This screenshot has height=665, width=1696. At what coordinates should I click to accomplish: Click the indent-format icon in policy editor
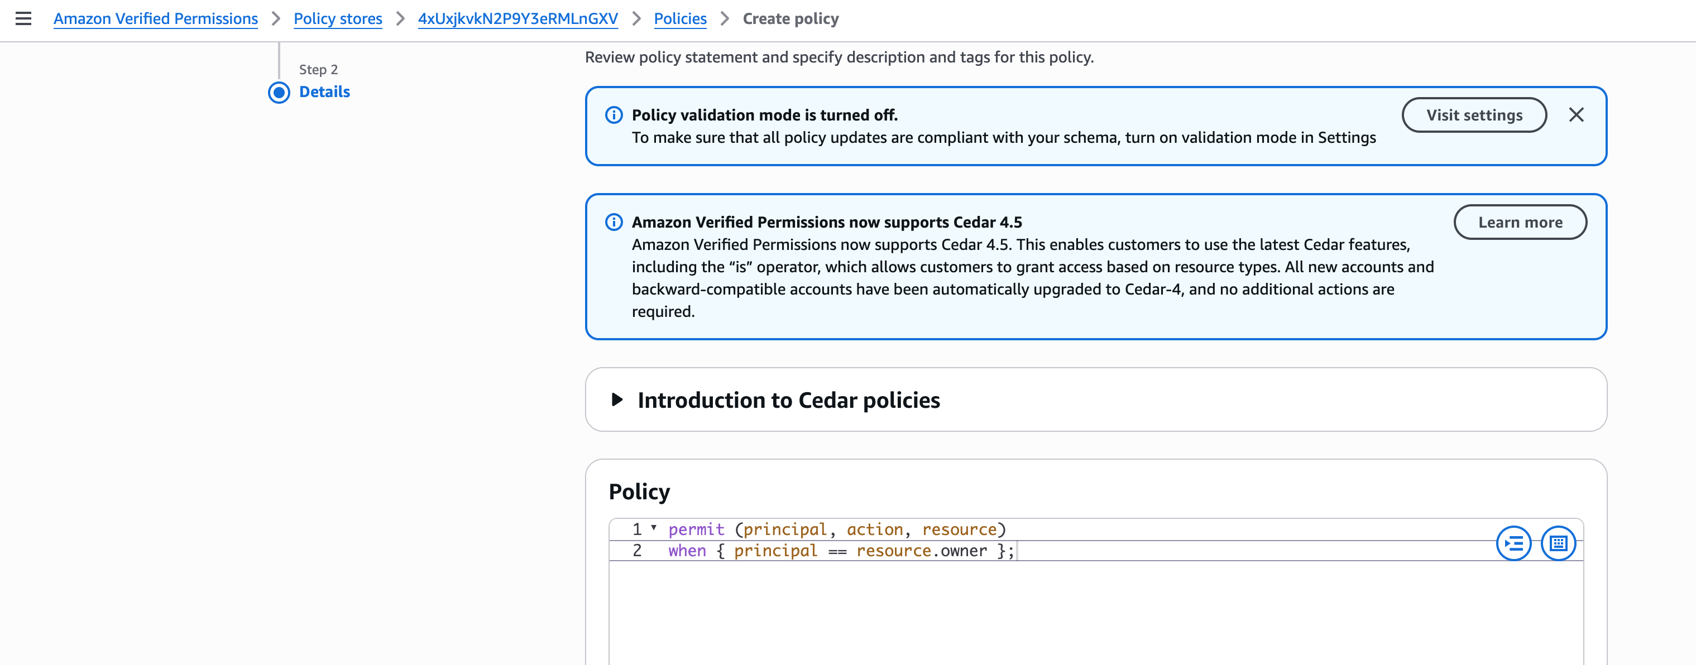(x=1513, y=543)
